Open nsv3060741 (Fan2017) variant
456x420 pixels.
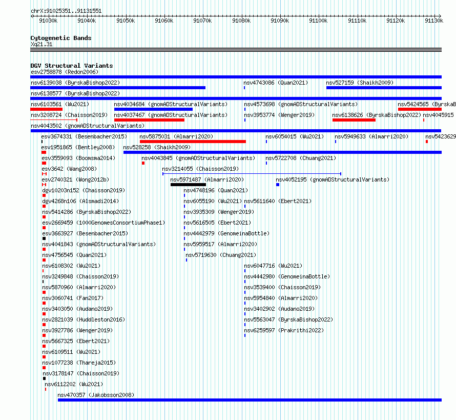pos(73,298)
